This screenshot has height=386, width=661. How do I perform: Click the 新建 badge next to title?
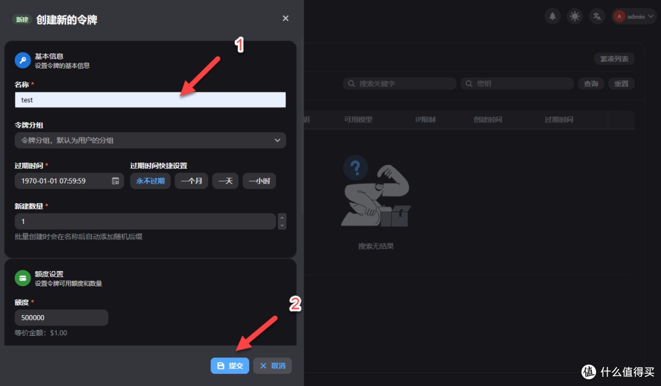pyautogui.click(x=22, y=20)
